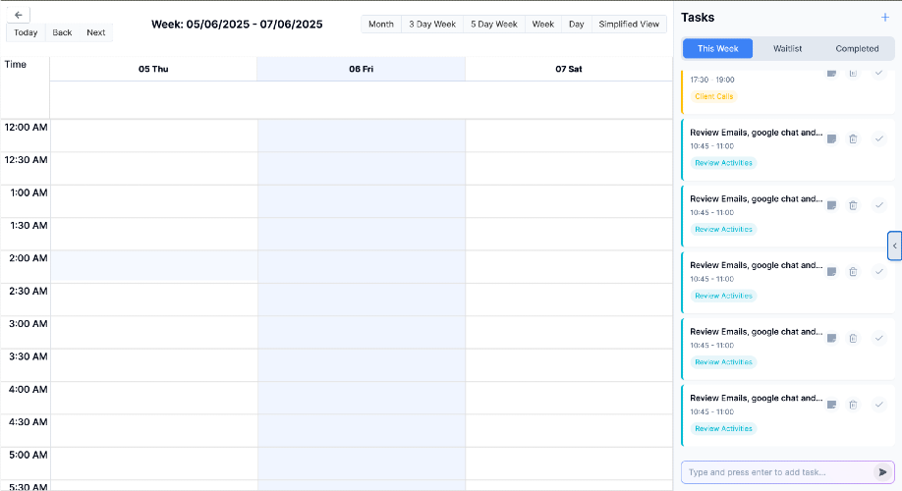Select the Saturday 4:00 AM calendar slot

click(x=569, y=398)
